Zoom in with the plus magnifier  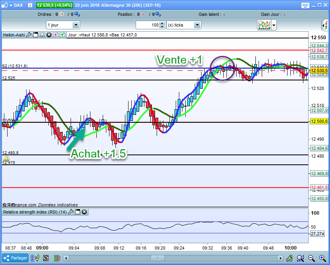click(x=322, y=258)
